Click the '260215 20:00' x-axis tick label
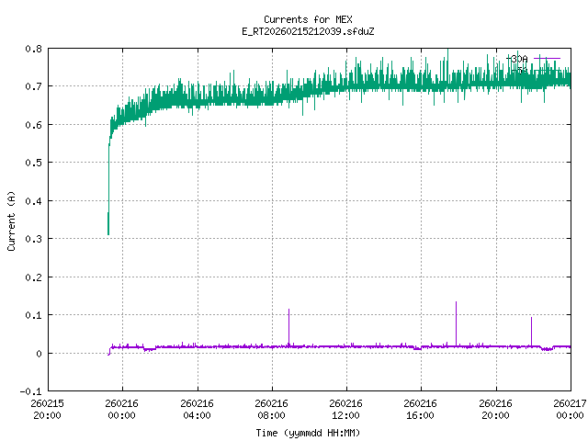This screenshot has height=441, width=588. click(47, 408)
